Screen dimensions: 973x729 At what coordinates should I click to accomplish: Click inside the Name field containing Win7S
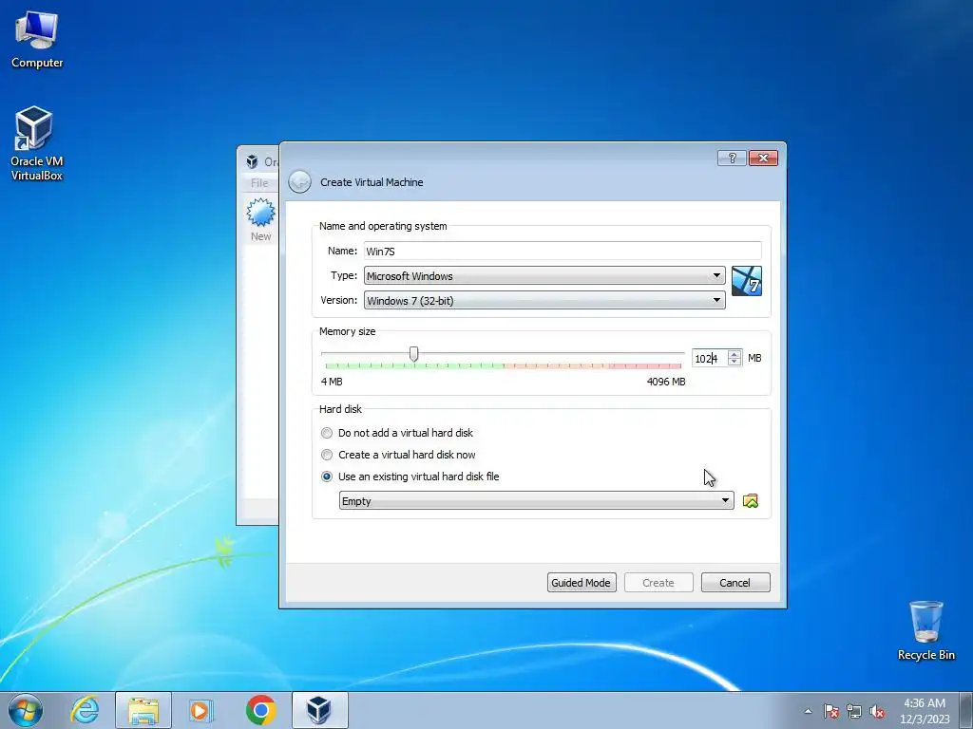click(563, 251)
